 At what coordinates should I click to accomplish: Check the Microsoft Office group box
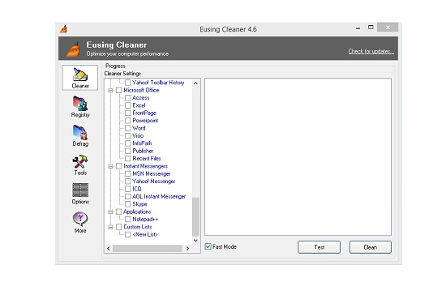[x=119, y=90]
